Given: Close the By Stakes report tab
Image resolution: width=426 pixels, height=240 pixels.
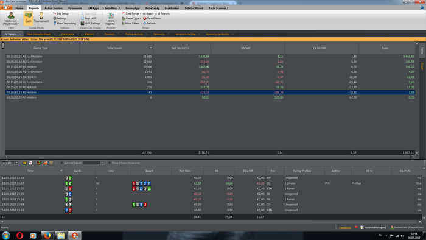Looking at the screenshot, I should (x=20, y=34).
